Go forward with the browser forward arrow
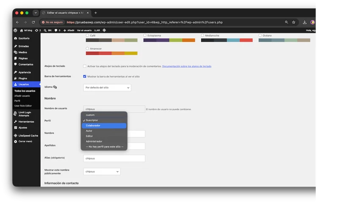 point(25,22)
